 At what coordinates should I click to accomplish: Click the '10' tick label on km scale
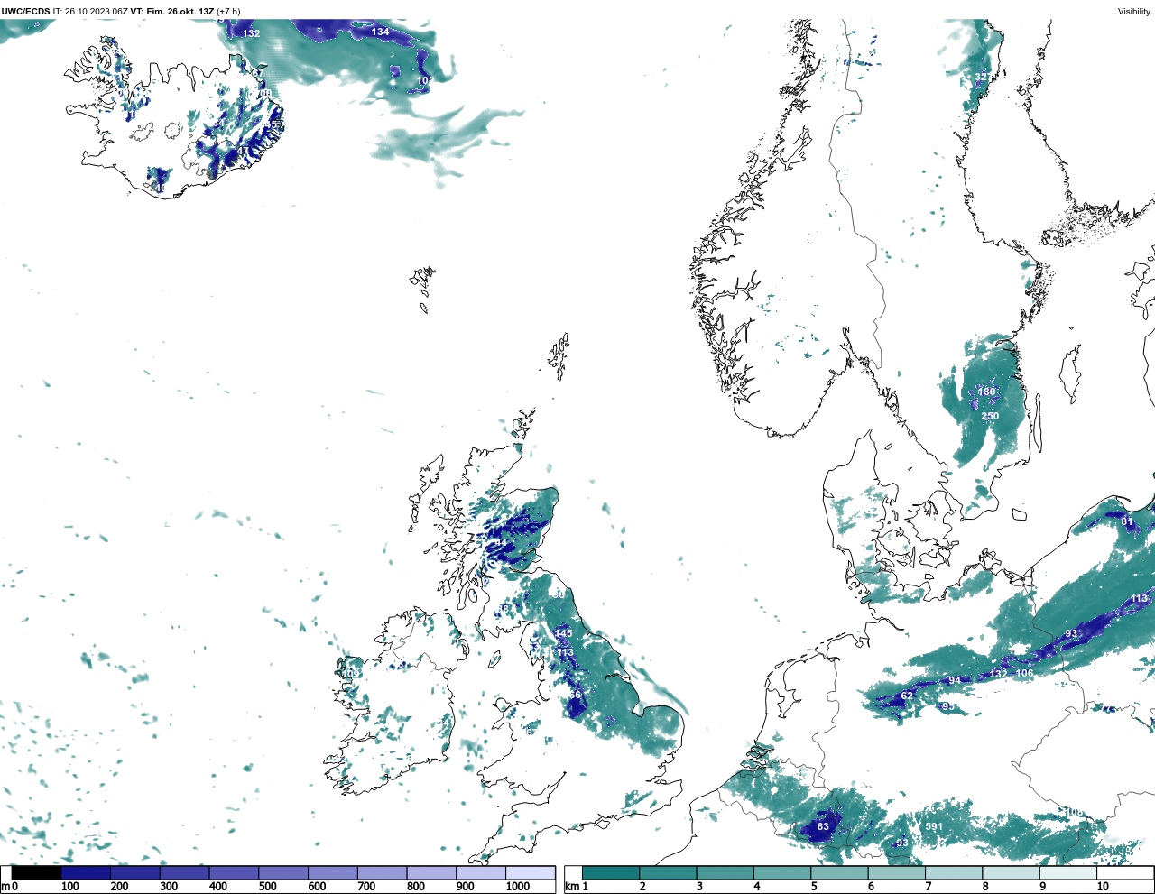click(x=1103, y=887)
